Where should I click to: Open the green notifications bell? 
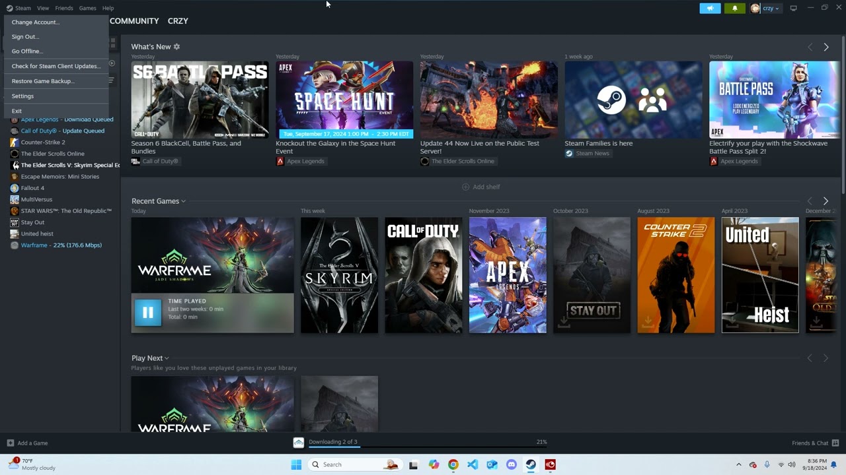735,9
